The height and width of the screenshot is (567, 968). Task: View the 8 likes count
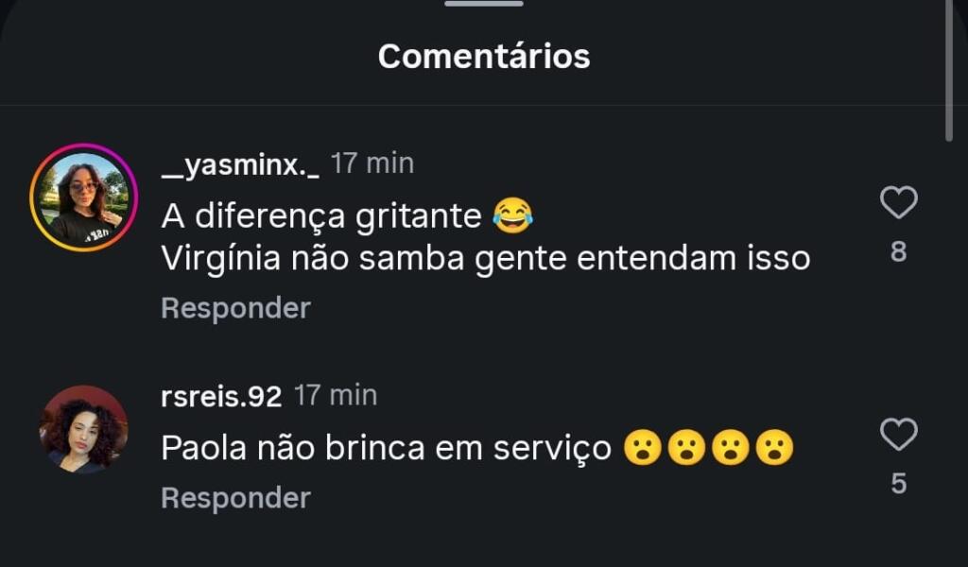pyautogui.click(x=898, y=252)
